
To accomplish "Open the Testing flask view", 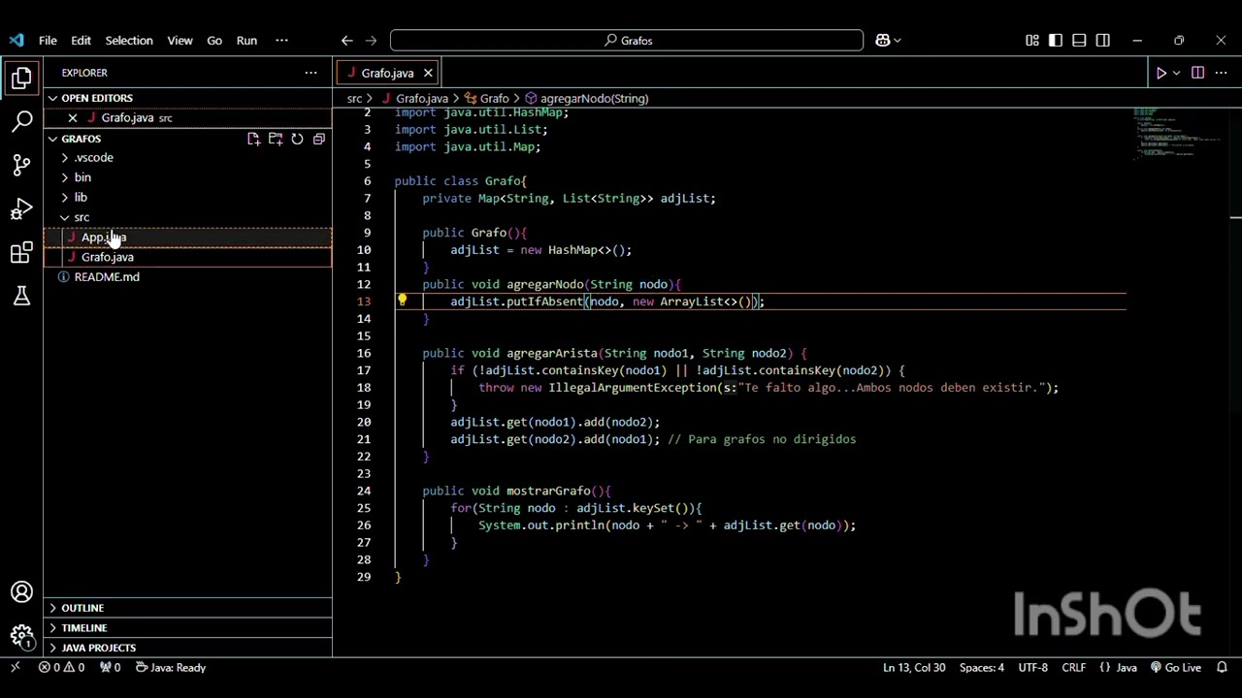I will (x=21, y=297).
